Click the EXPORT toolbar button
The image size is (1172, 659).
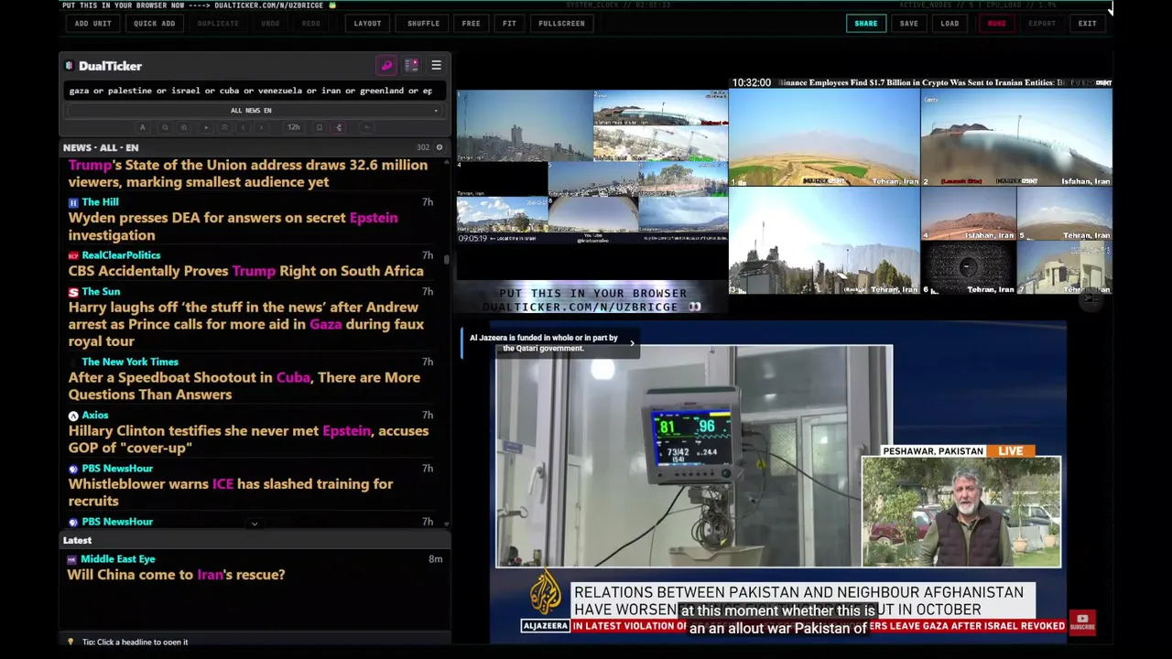coord(1042,23)
